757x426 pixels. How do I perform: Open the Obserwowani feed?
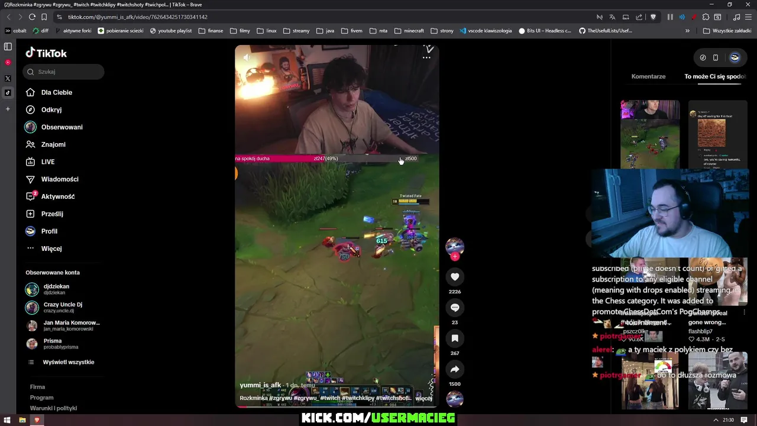54,127
